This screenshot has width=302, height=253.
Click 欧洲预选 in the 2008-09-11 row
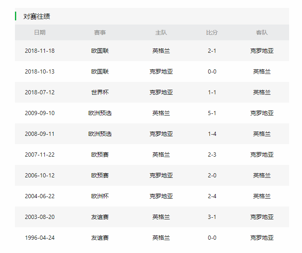click(x=100, y=134)
